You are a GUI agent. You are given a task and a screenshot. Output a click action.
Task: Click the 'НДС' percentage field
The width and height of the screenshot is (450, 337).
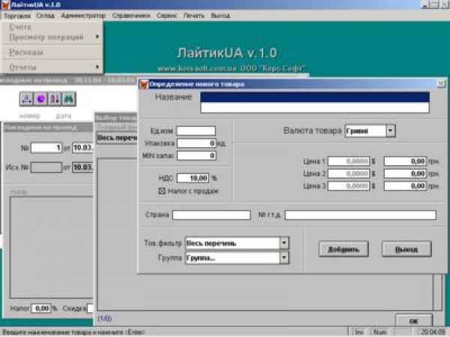[196, 179]
